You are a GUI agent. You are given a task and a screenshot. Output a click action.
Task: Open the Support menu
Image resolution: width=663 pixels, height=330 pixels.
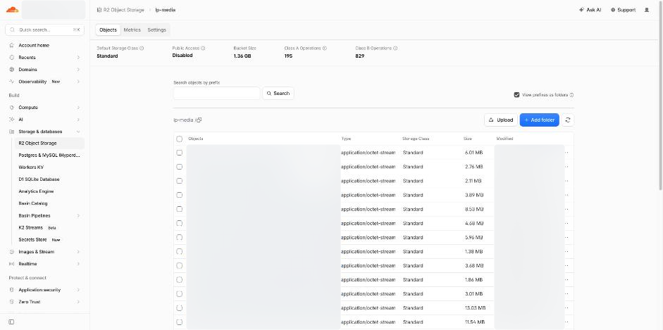[x=624, y=10]
